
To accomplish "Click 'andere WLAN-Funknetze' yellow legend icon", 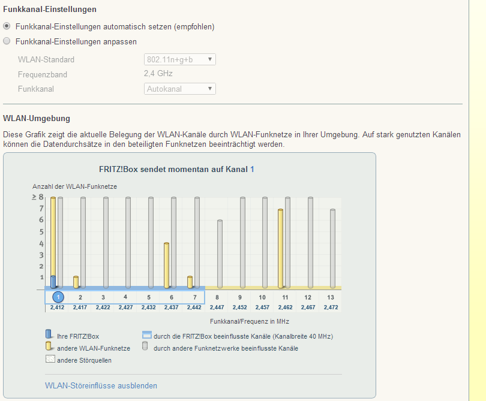I will click(x=49, y=346).
